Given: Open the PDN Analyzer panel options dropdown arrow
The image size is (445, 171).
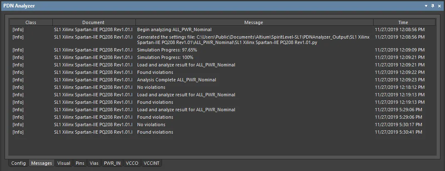Looking at the screenshot, I should [x=426, y=6].
